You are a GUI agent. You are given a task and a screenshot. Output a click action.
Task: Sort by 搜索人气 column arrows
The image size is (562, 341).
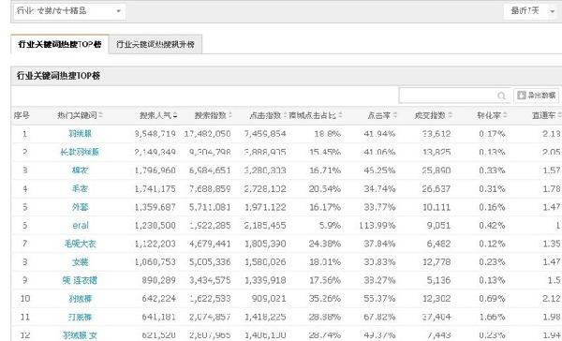[x=175, y=115]
